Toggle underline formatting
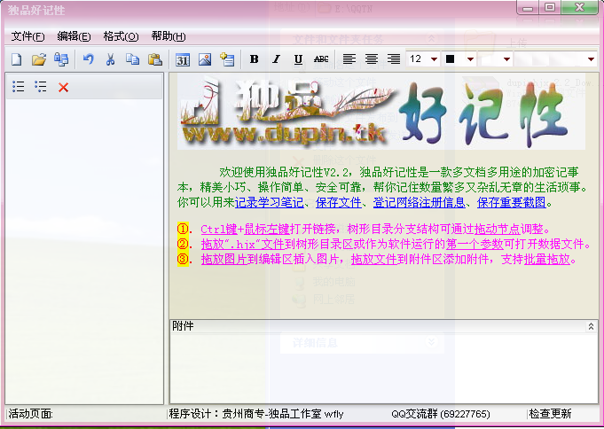 click(x=298, y=58)
